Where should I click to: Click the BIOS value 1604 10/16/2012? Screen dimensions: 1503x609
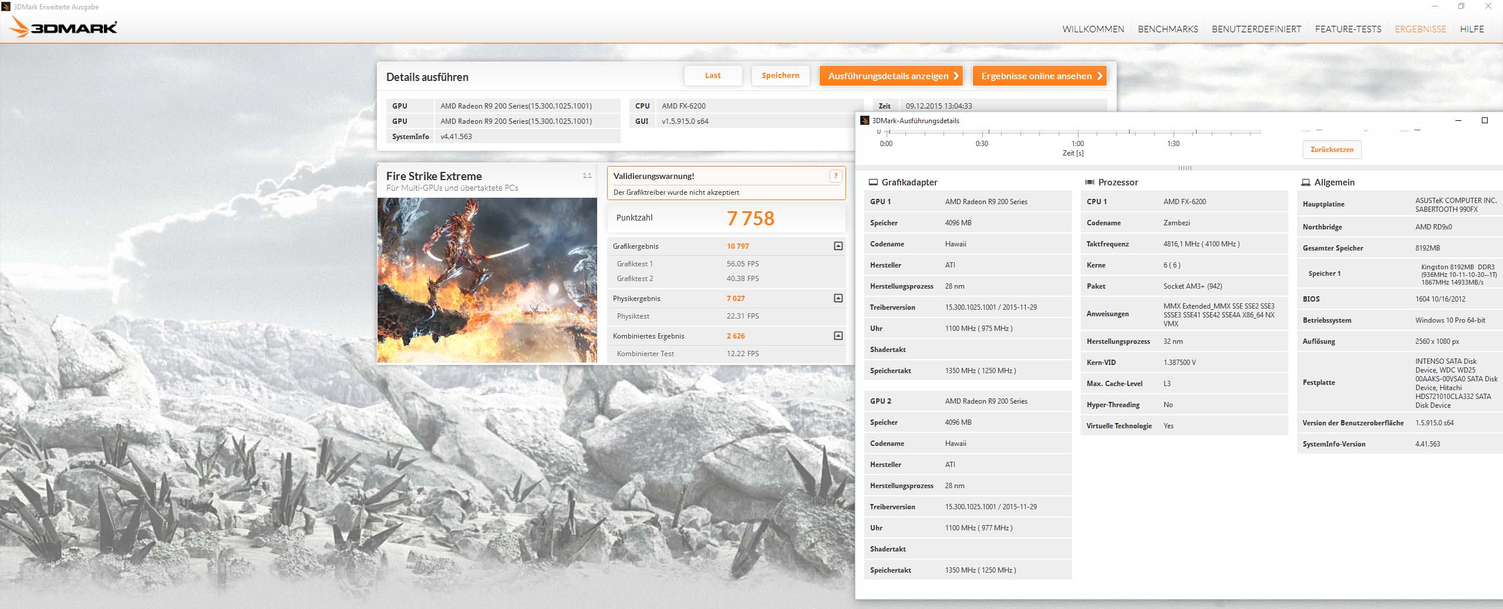pyautogui.click(x=1440, y=299)
